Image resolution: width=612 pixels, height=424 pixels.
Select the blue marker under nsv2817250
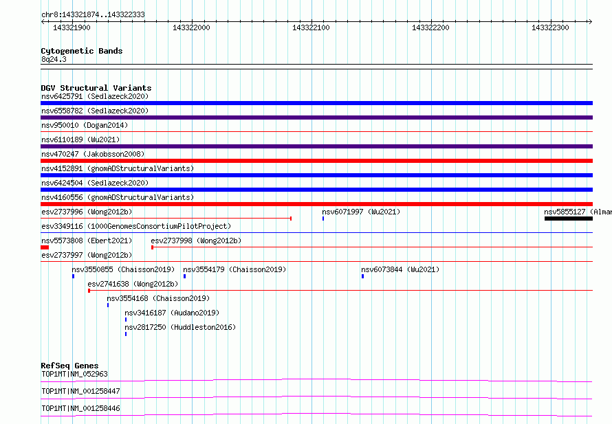(126, 334)
